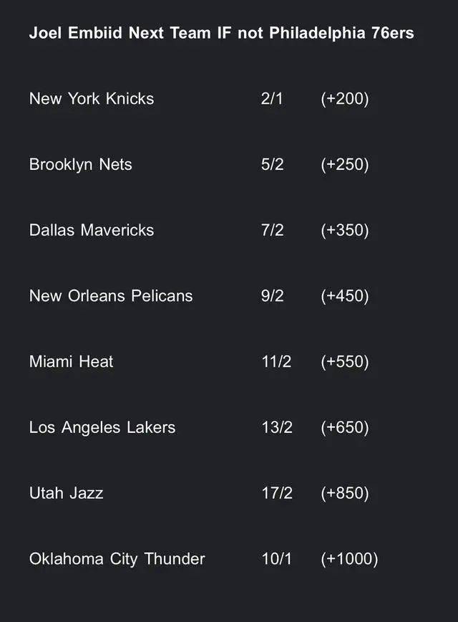
Task: Select Brooklyn Nets team name
Action: click(x=80, y=165)
